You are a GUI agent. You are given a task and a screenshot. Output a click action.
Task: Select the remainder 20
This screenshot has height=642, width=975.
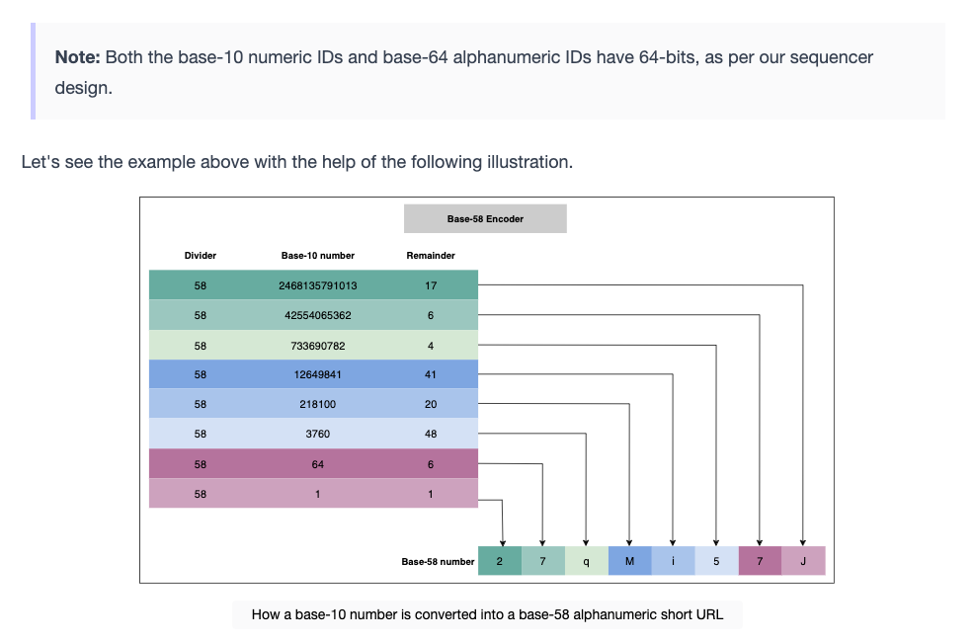431,405
